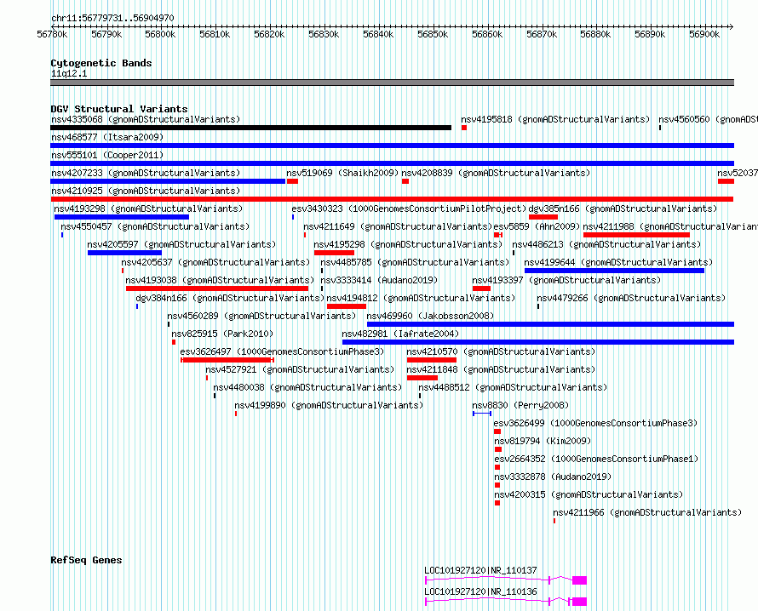Select esv5859 (Ahn2009) label
Screen dimensions: 758x611
click(x=537, y=226)
